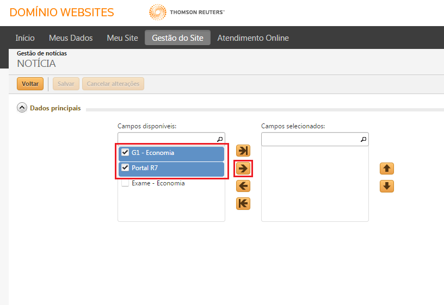Click the Thomson Reuters logo

click(187, 12)
